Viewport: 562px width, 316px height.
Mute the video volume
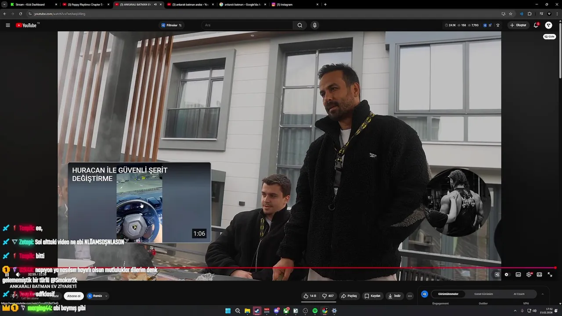[x=18, y=275]
